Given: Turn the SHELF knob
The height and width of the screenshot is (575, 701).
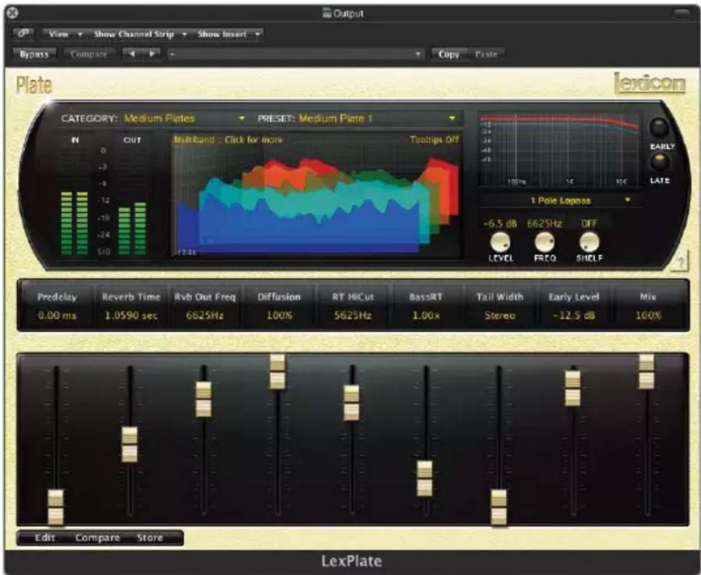Looking at the screenshot, I should pos(589,242).
